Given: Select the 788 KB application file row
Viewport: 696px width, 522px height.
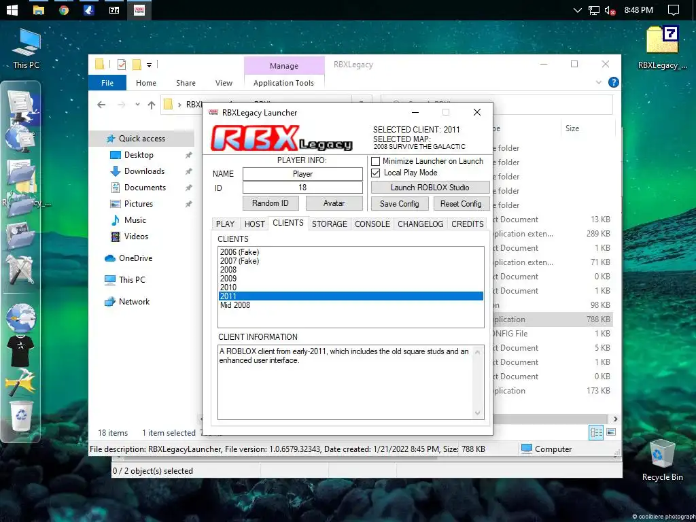Looking at the screenshot, I should pos(553,319).
